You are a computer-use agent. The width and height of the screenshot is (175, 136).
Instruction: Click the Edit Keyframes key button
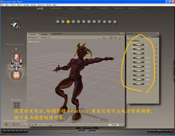160,131
